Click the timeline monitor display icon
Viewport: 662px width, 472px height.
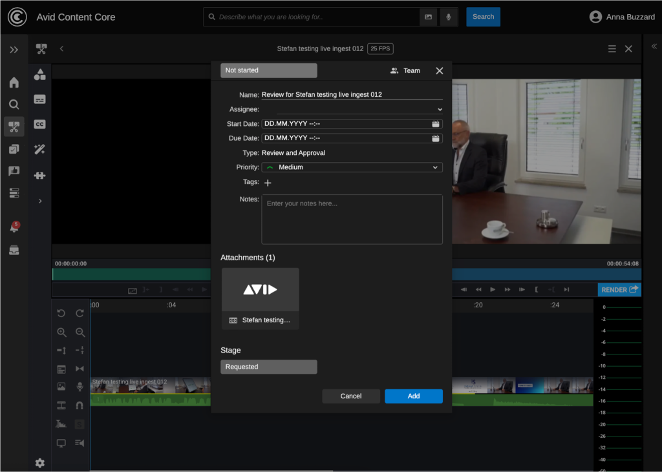pos(61,444)
